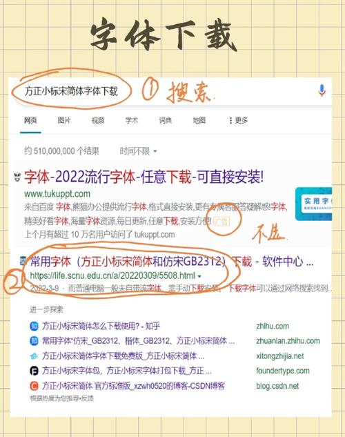Click the foundertype F icon
Image resolution: width=345 pixels, height=437 pixels.
tap(34, 371)
